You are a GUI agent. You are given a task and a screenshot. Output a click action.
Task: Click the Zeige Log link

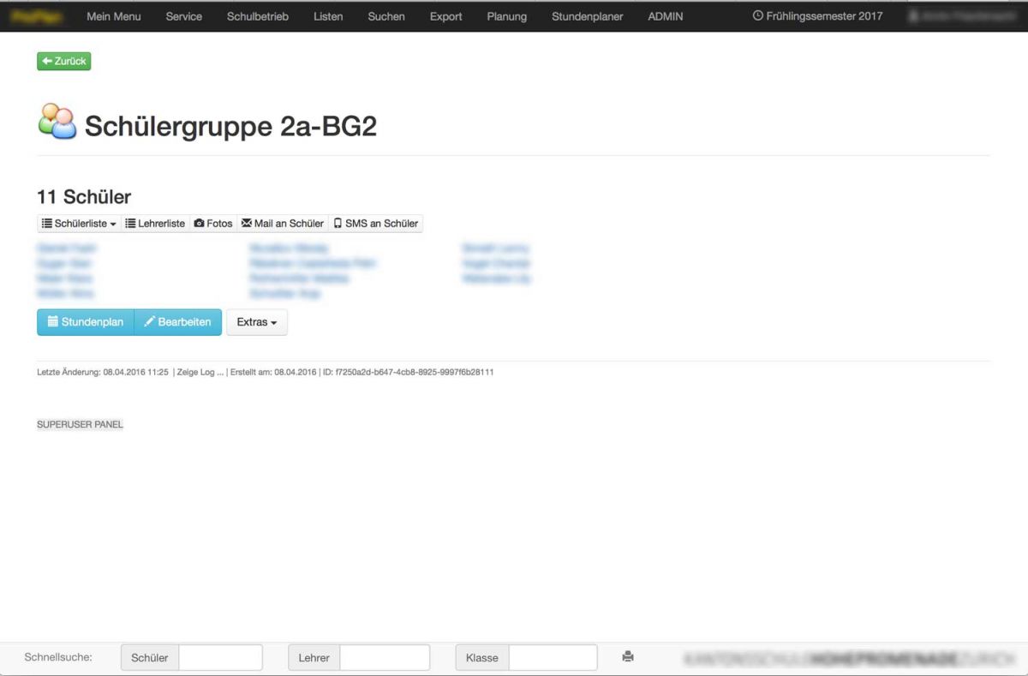[200, 373]
